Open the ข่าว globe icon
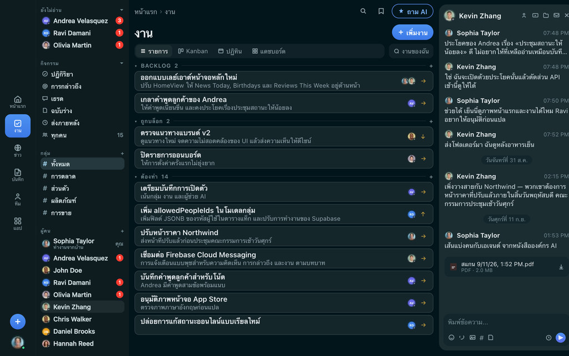569x356 pixels. click(x=17, y=150)
